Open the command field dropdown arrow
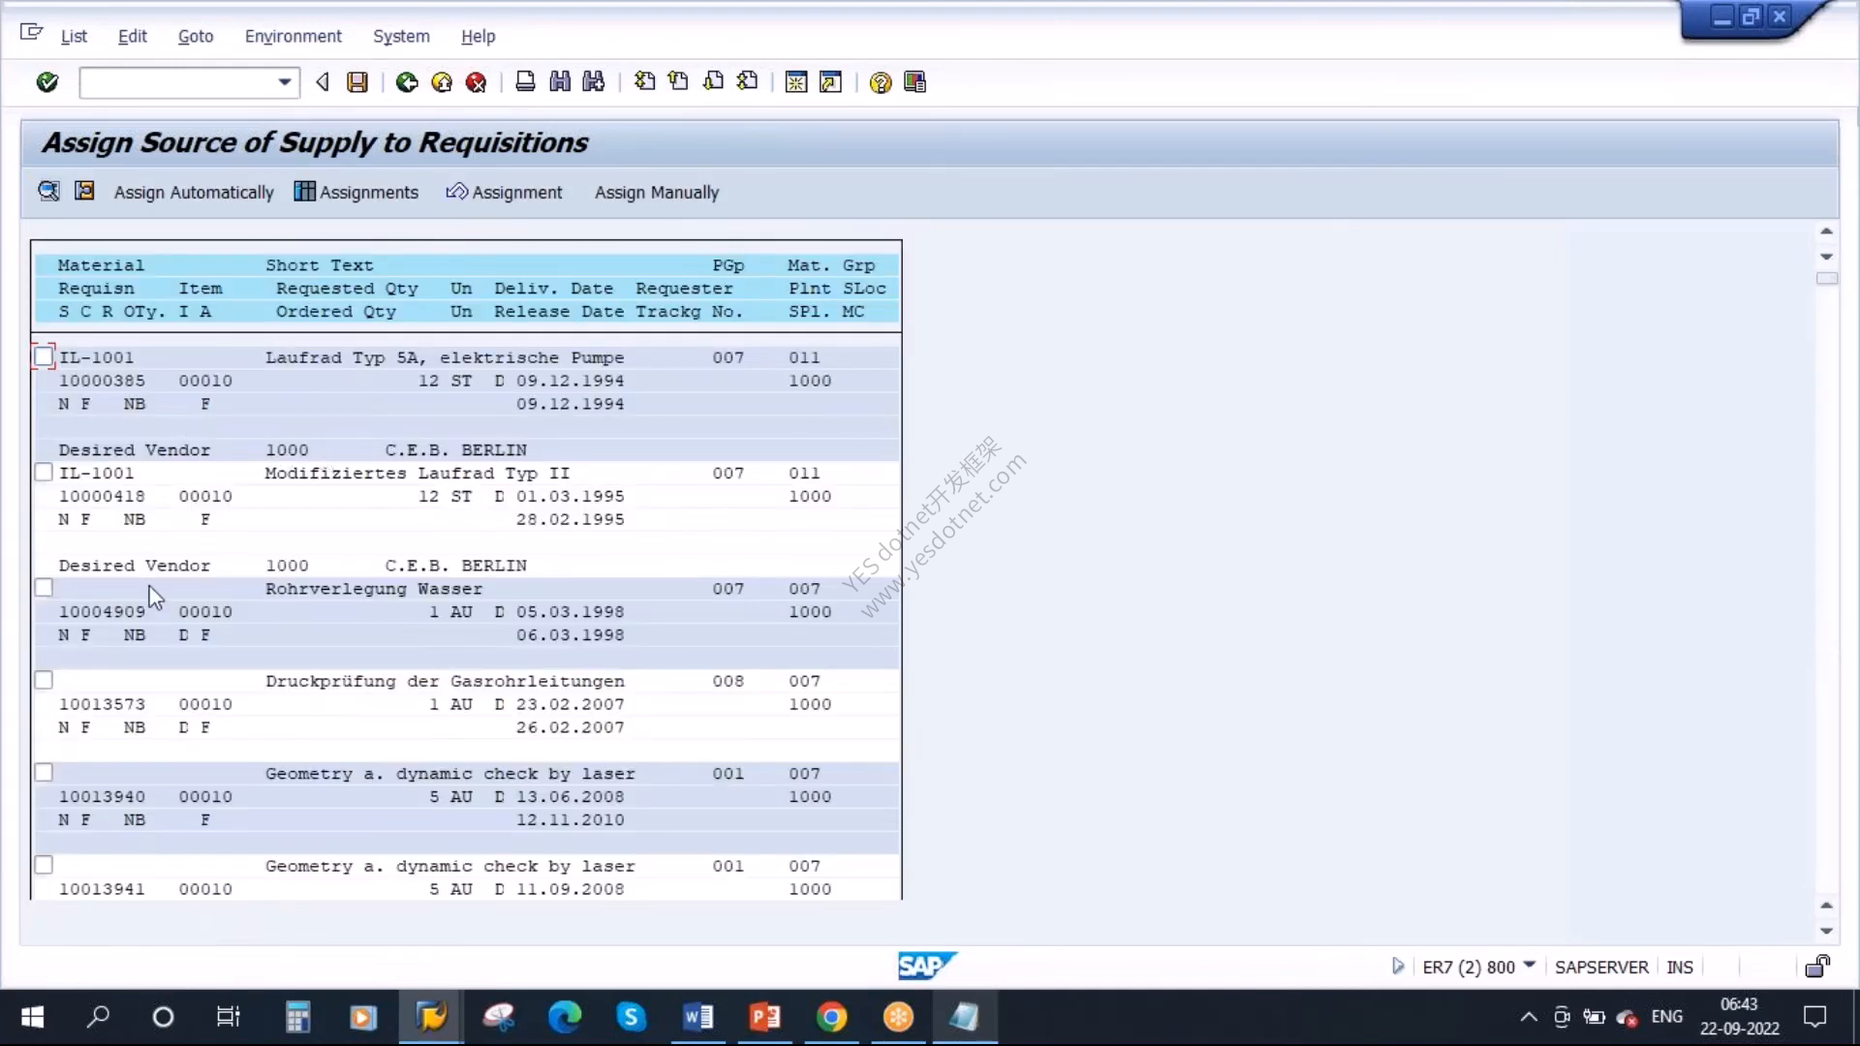Screen dimensions: 1860x1046 tap(284, 82)
